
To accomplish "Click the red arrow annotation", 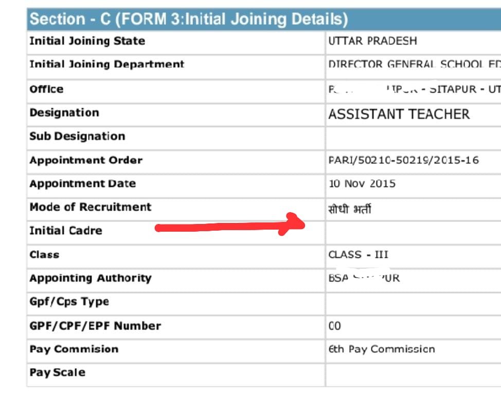I will point(230,224).
